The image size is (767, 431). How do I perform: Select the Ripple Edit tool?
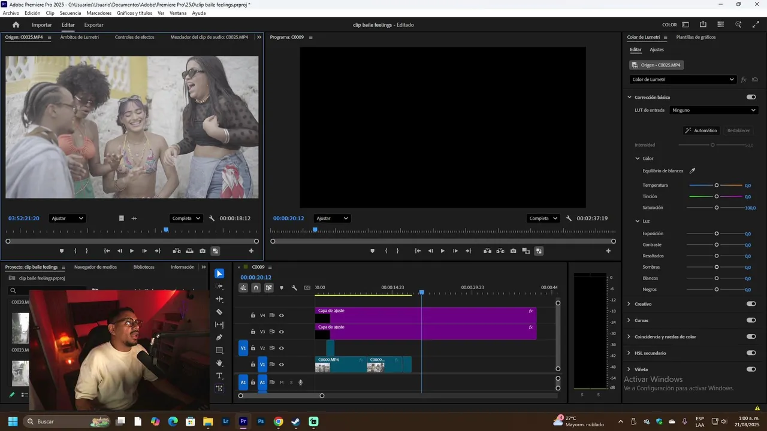click(x=219, y=299)
